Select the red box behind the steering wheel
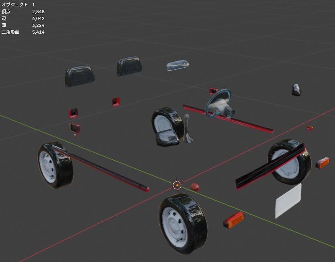 tap(213, 91)
